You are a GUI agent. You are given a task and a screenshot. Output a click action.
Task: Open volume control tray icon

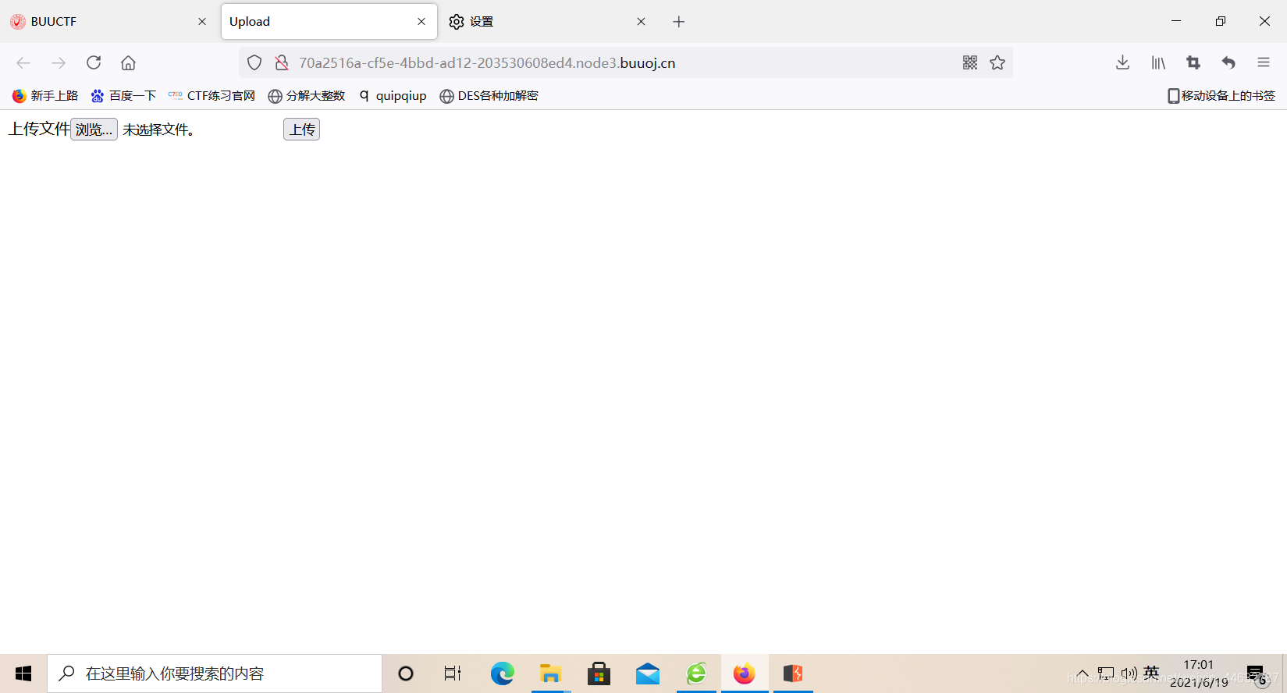coord(1129,673)
